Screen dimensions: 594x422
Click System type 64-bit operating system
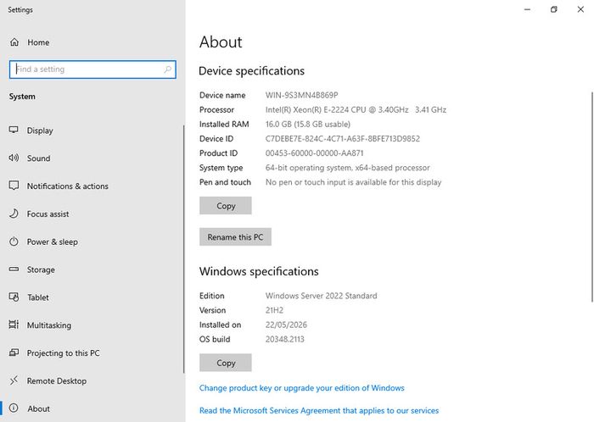347,168
